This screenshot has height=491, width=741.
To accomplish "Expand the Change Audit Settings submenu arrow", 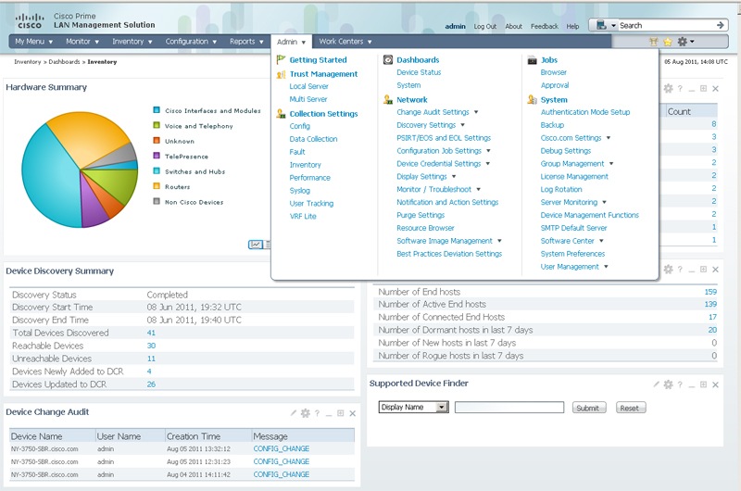I will coord(476,112).
